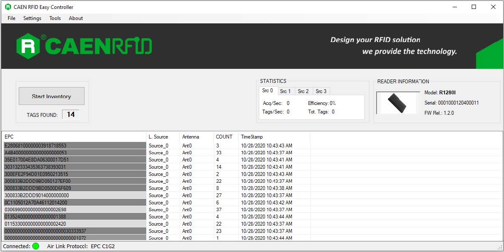Open the About menu
504x252 pixels.
pyautogui.click(x=76, y=18)
